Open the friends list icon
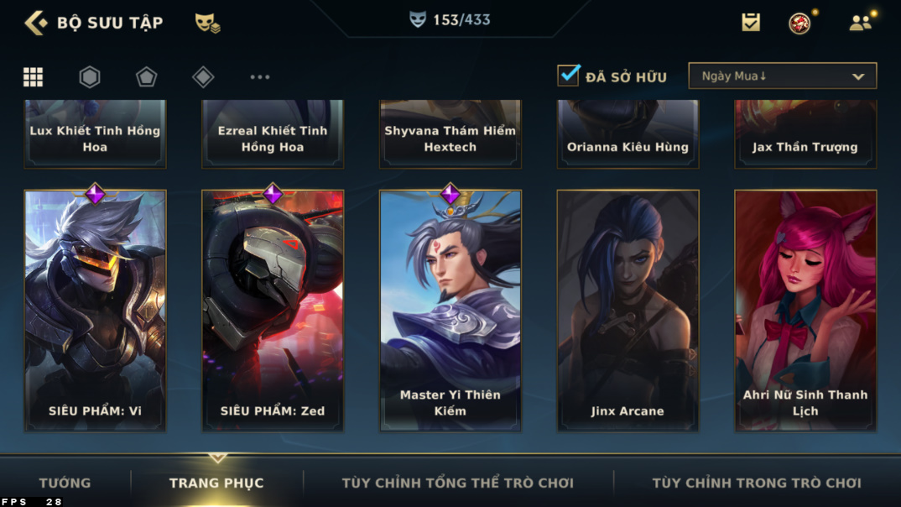The image size is (901, 507). [860, 23]
